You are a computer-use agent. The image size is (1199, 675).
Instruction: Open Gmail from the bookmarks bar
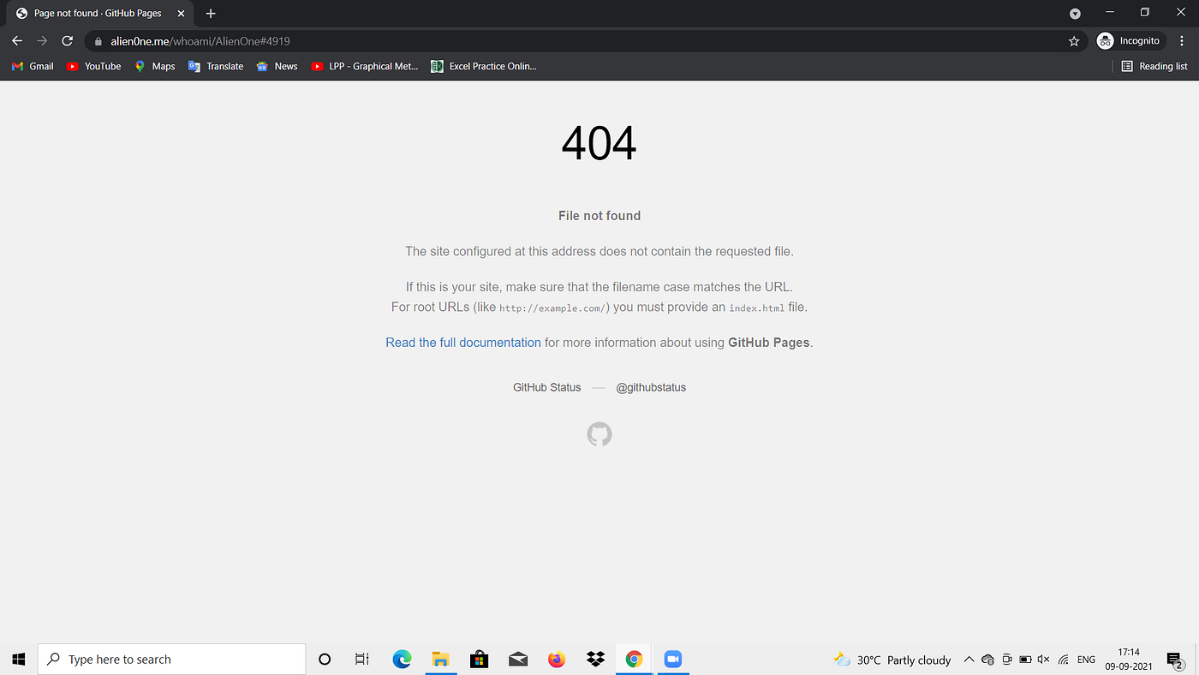coord(32,66)
